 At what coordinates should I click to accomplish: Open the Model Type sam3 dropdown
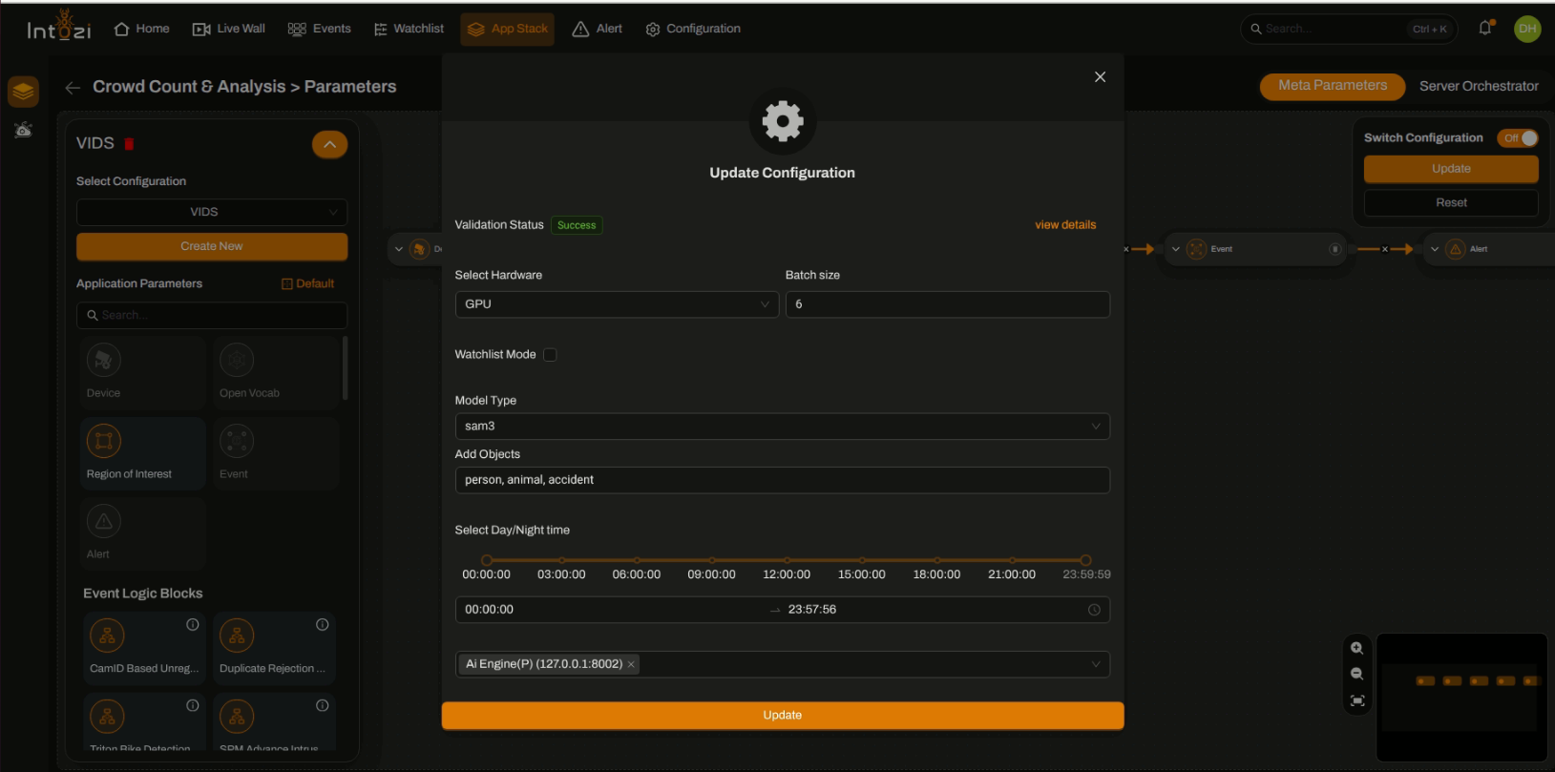tap(782, 427)
